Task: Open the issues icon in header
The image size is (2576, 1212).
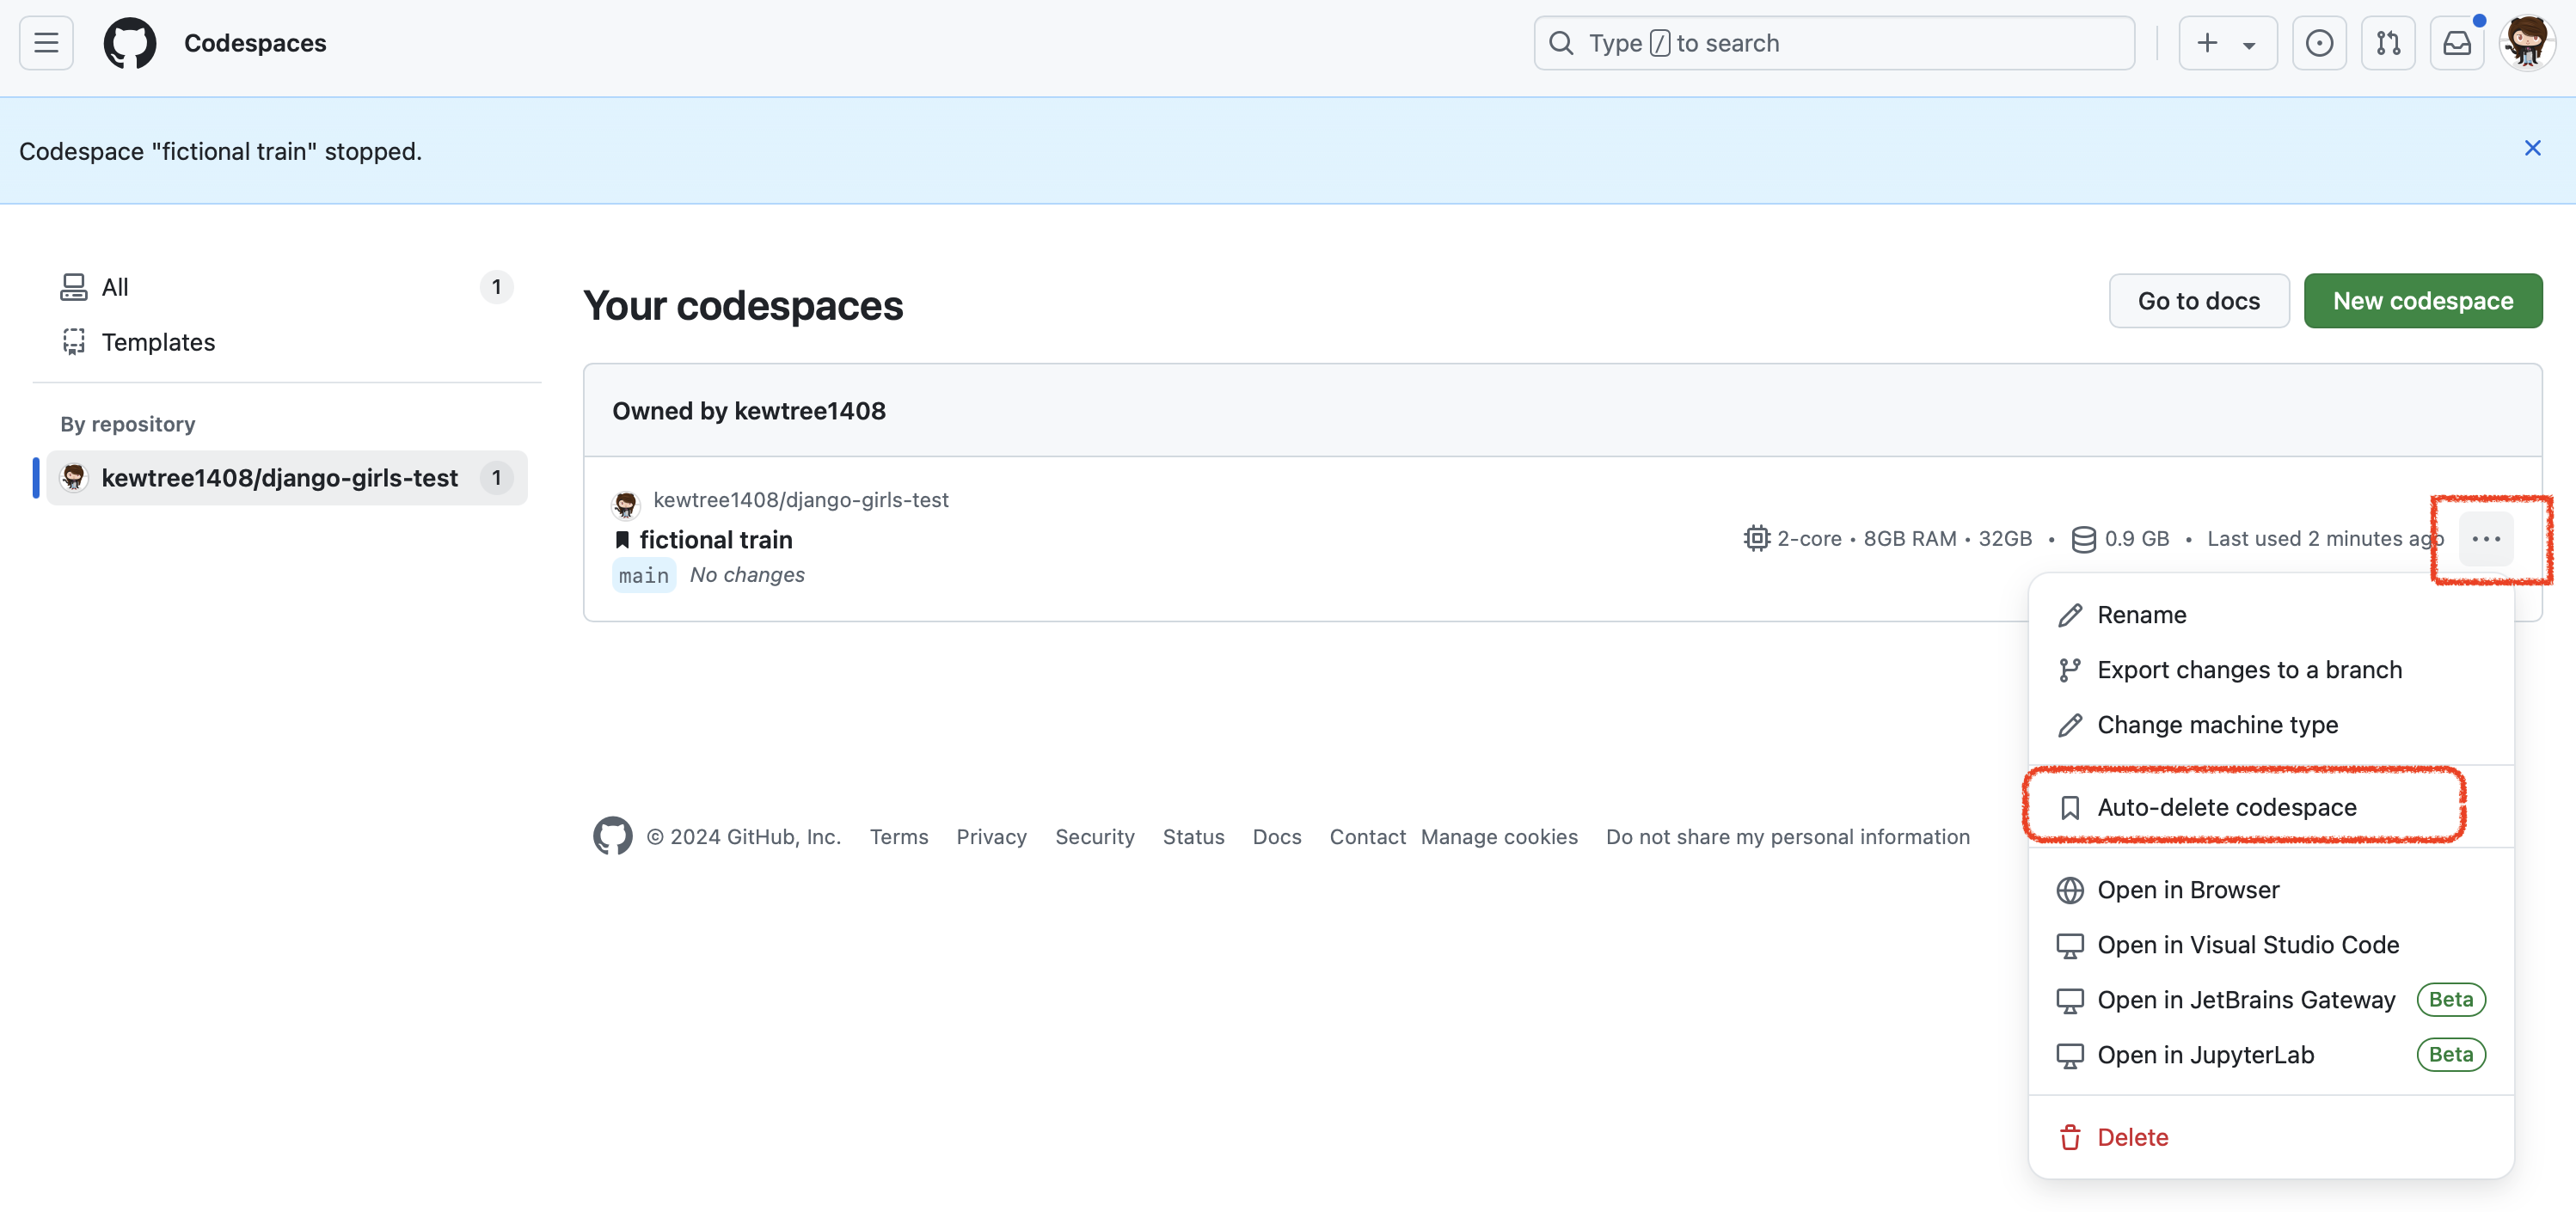Action: tap(2319, 43)
